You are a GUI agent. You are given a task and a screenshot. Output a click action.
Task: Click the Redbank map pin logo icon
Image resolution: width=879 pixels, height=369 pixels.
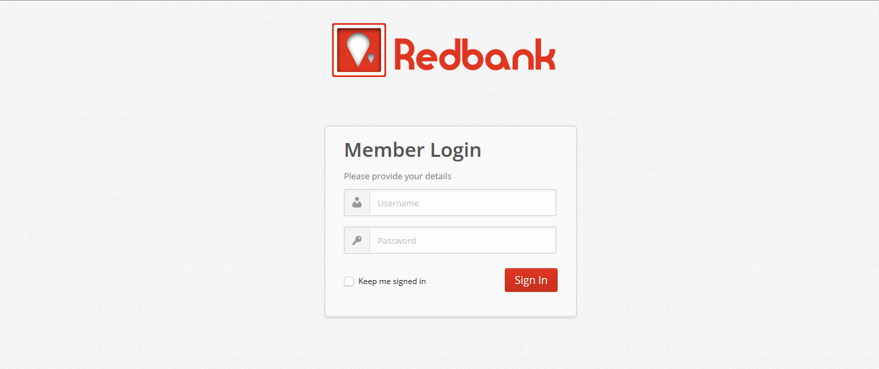[x=359, y=50]
